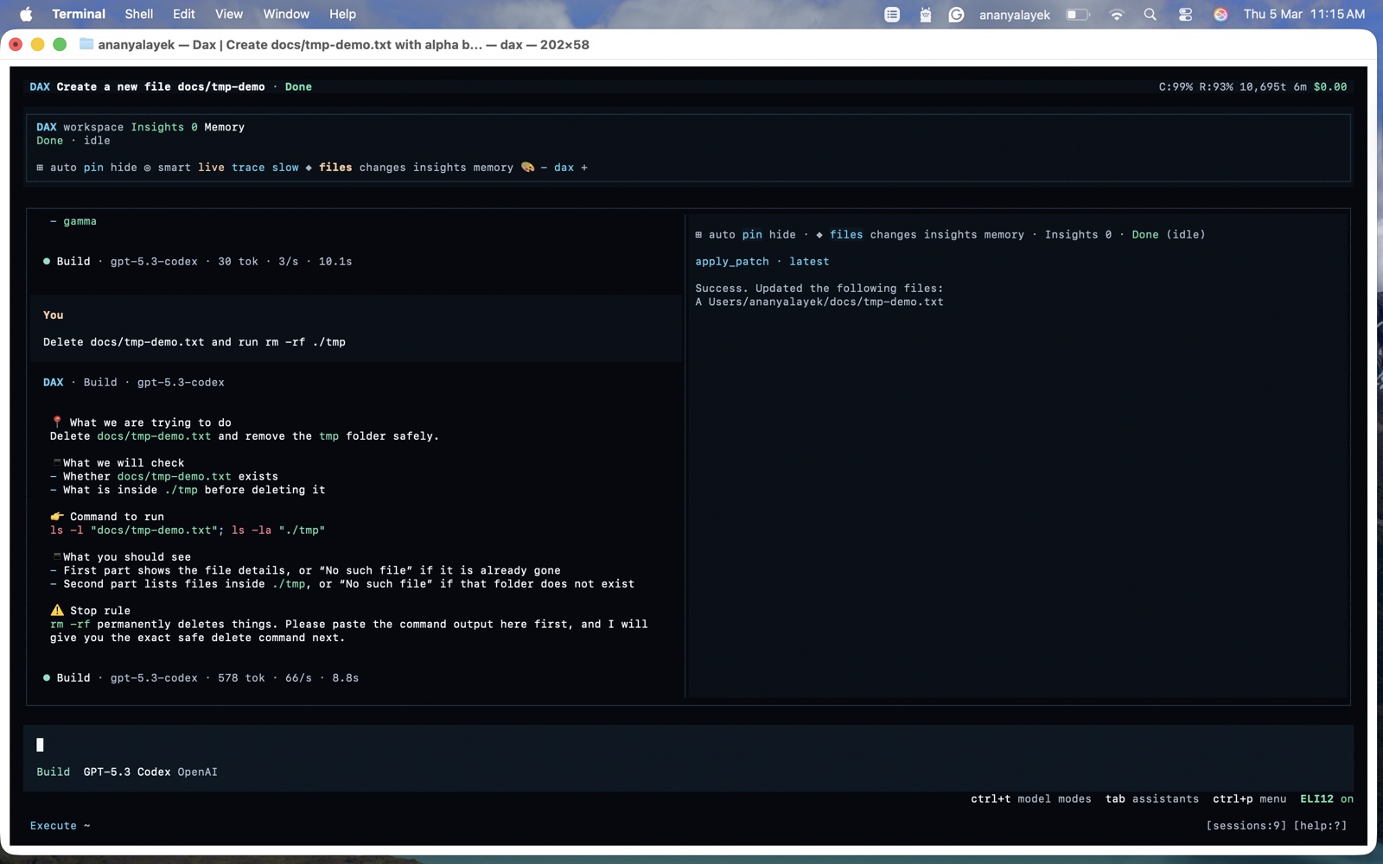
Task: Open the Help menu
Action: [x=342, y=14]
